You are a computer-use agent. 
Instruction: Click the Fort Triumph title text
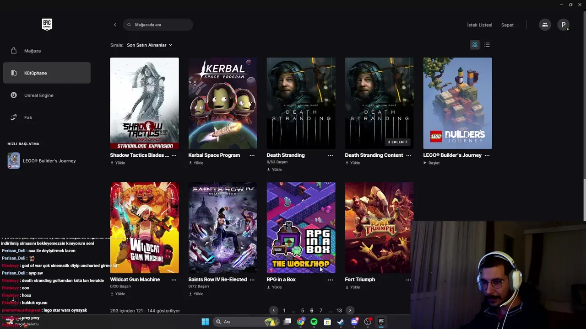coord(360,280)
